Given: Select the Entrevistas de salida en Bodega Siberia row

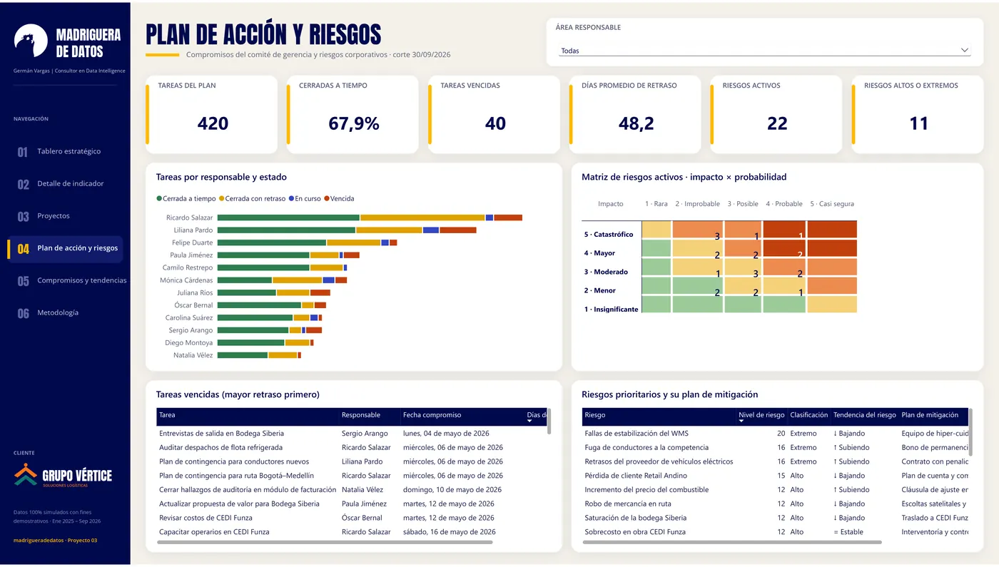Looking at the screenshot, I should [x=352, y=434].
